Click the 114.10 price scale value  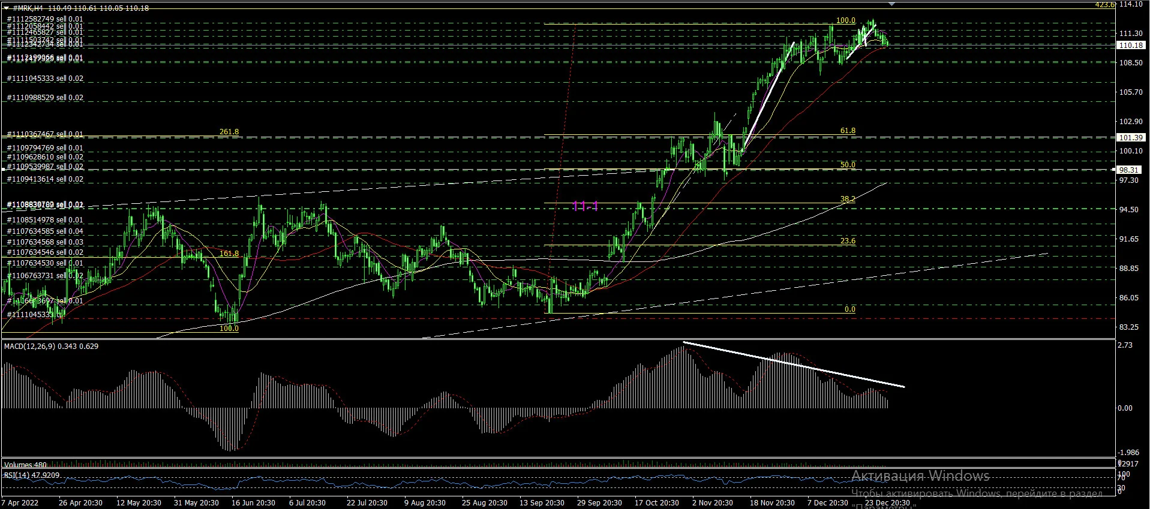tap(1130, 4)
